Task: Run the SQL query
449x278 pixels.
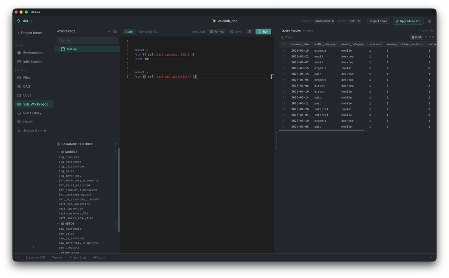Action: coord(263,31)
